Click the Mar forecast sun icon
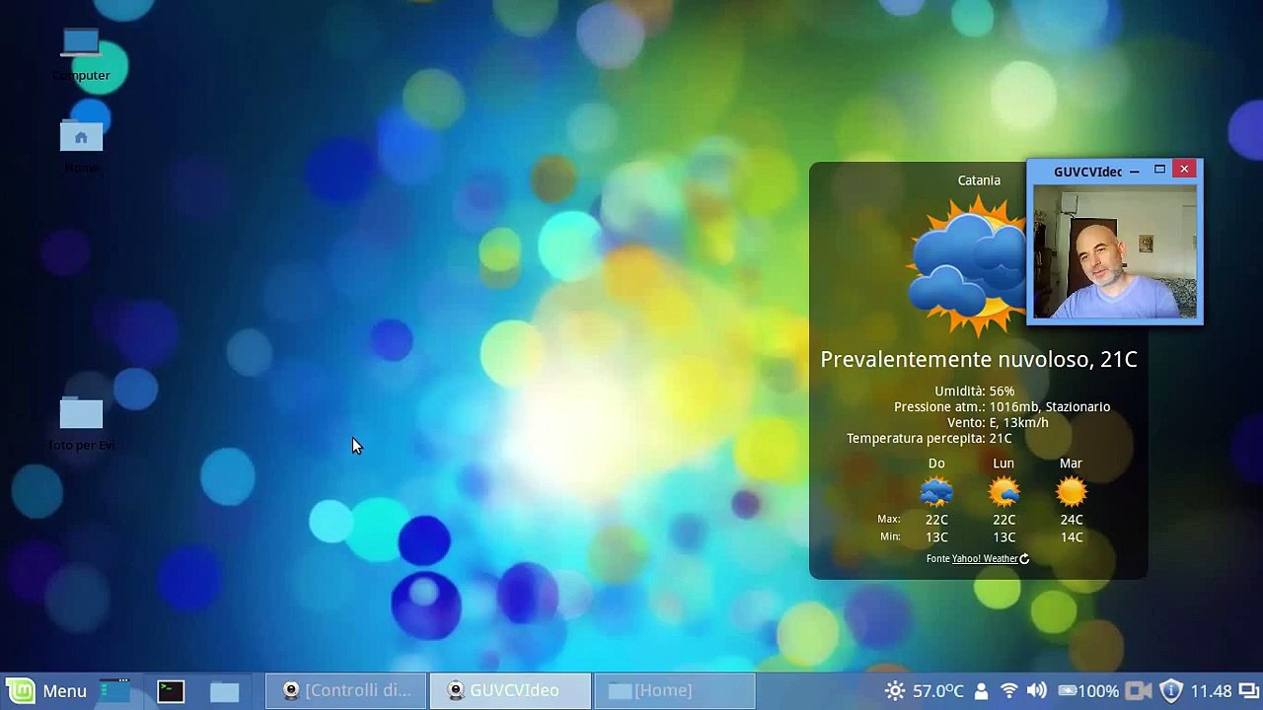Screen dimensions: 1263x710 point(1071,491)
